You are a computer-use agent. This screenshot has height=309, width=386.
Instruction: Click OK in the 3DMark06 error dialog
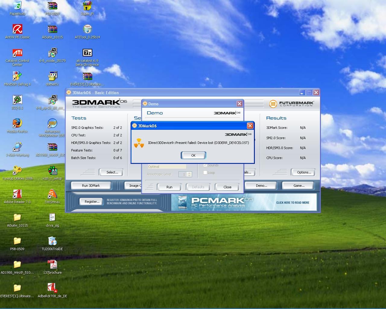(193, 155)
